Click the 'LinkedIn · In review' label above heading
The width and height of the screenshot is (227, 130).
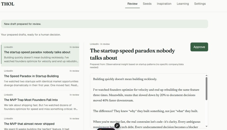coord(100,44)
